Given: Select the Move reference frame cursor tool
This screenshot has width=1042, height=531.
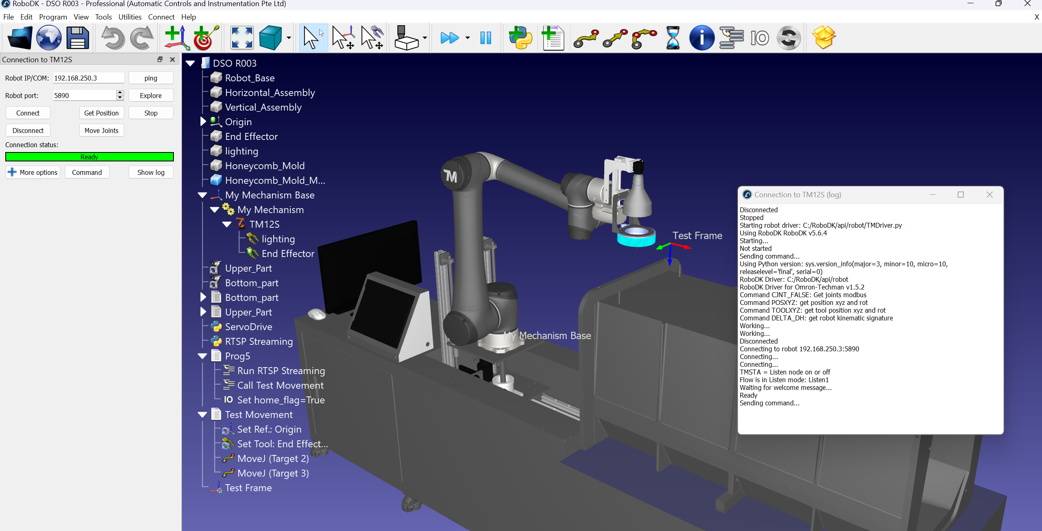Looking at the screenshot, I should [343, 38].
